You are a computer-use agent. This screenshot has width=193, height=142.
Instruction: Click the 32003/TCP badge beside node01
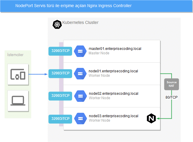pyautogui.click(x=60, y=74)
